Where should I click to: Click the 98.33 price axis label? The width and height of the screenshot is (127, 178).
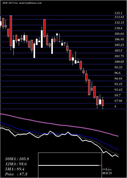(118, 67)
